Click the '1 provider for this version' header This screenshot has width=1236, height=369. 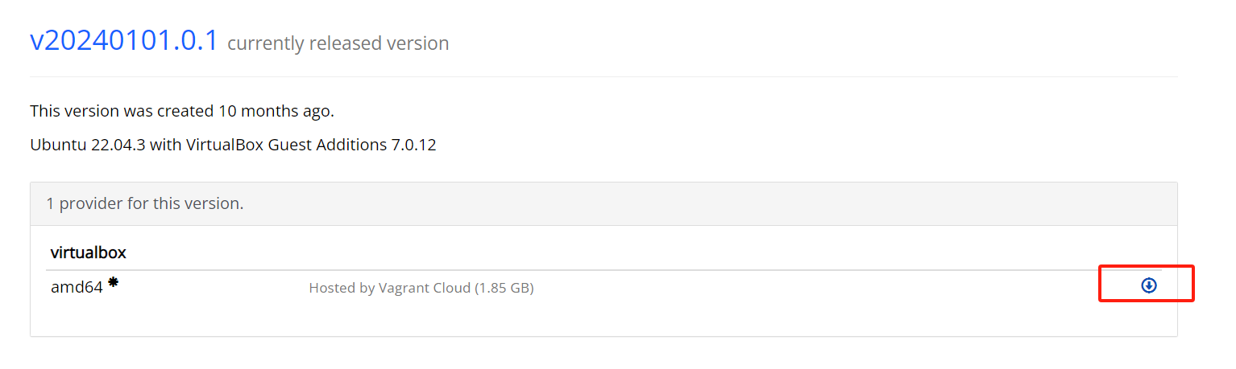pyautogui.click(x=145, y=203)
